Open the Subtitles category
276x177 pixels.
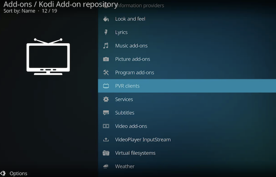point(187,113)
